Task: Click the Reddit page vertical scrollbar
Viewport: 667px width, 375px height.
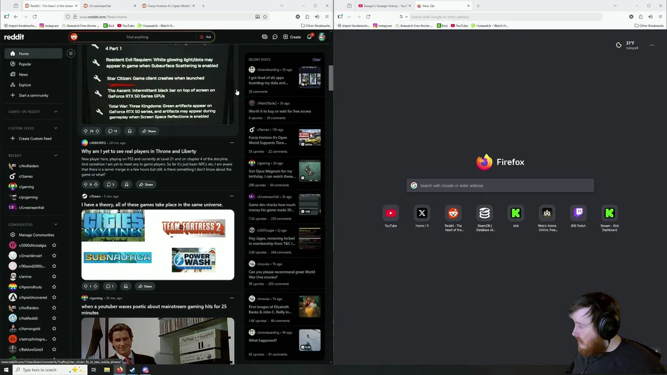Action: [x=330, y=77]
